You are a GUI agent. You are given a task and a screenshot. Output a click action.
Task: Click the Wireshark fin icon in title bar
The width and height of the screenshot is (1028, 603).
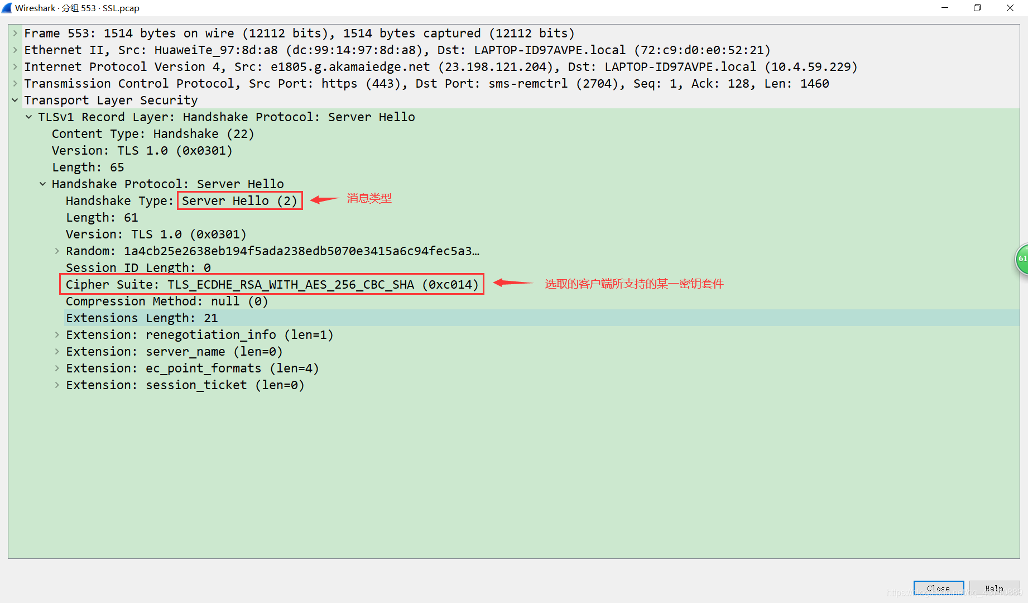click(7, 8)
